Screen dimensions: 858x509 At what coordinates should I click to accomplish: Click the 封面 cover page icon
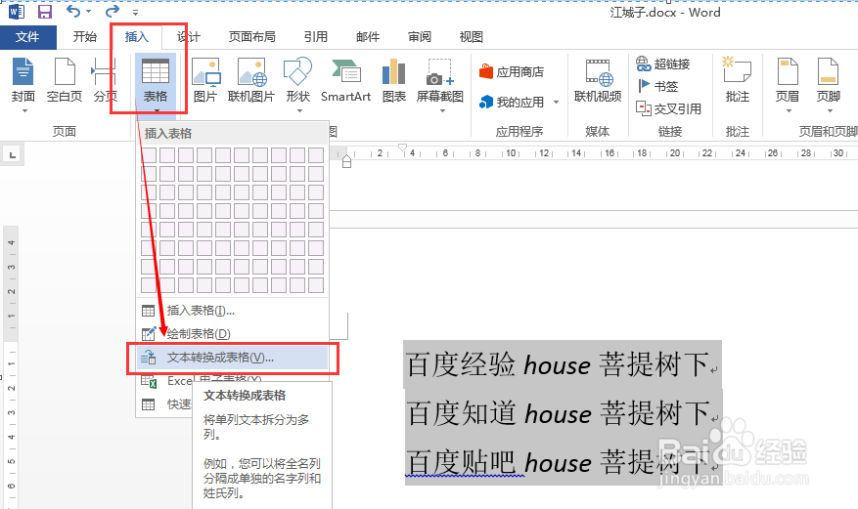[23, 71]
